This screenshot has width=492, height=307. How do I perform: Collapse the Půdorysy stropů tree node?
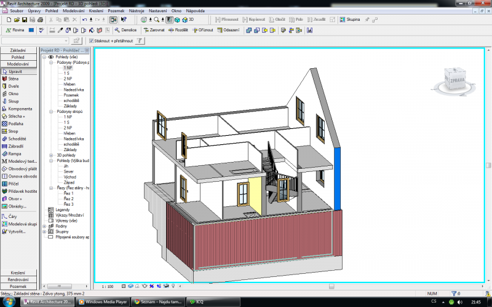tap(51, 112)
